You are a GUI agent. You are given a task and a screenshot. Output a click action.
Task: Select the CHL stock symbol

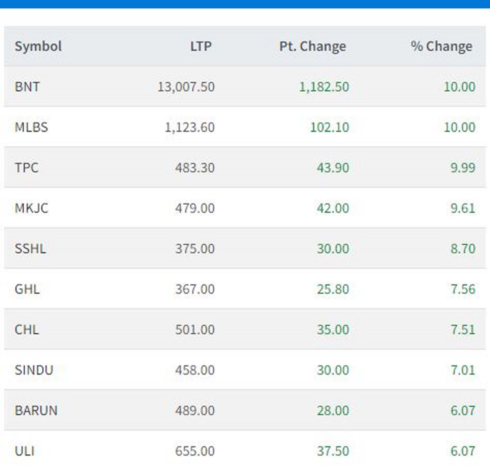coord(27,329)
